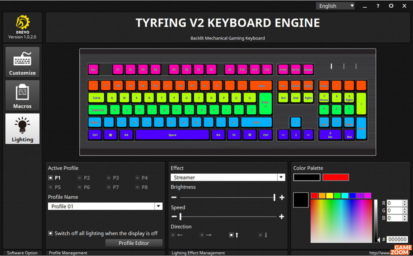Set direction to down arrow
The width and height of the screenshot is (413, 256).
(x=260, y=235)
